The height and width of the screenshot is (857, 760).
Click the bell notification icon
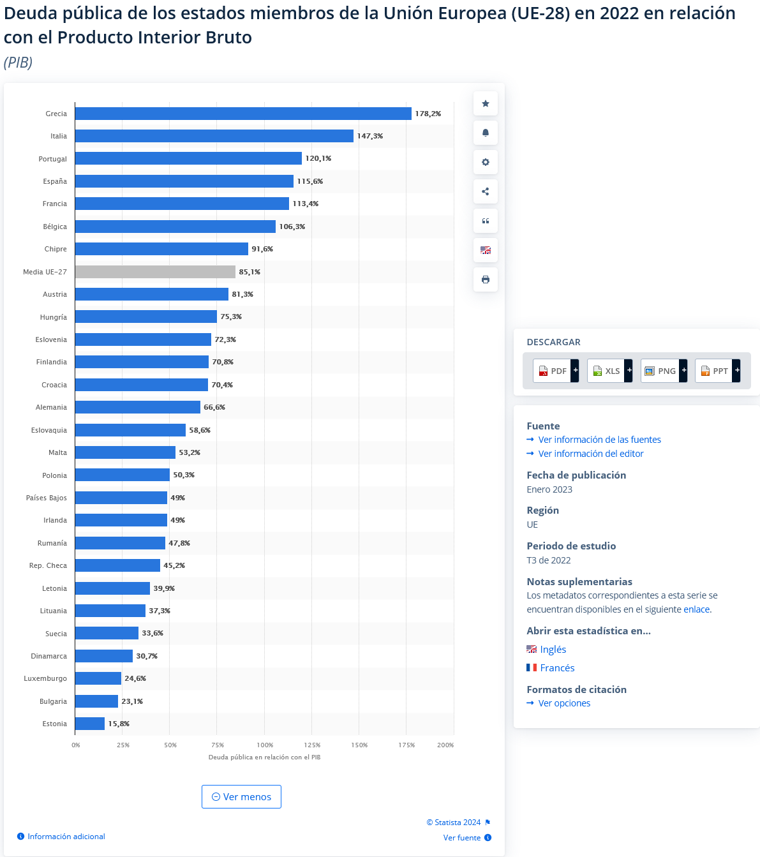click(x=485, y=133)
